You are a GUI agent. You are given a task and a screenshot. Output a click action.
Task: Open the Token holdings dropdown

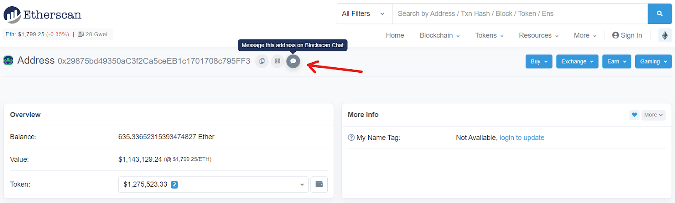pos(213,185)
